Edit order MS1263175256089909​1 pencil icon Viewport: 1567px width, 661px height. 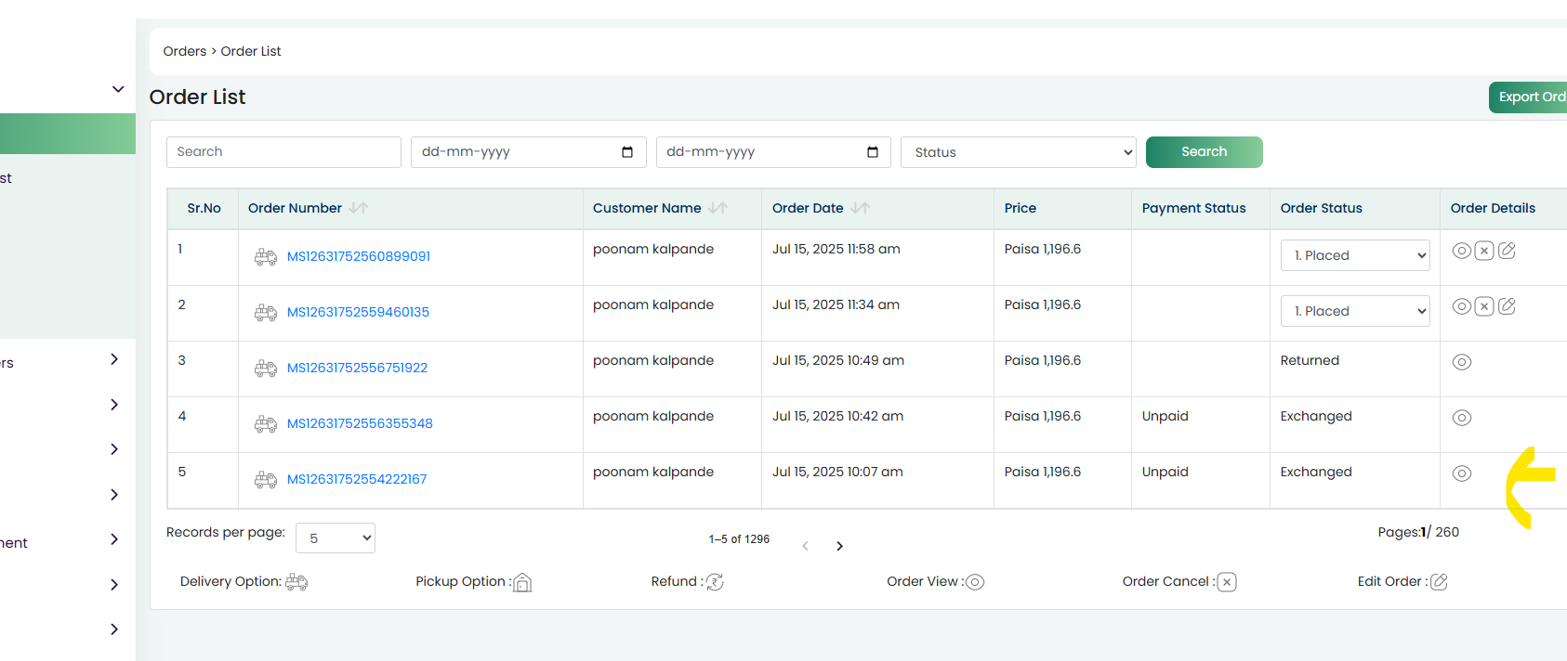tap(1508, 251)
